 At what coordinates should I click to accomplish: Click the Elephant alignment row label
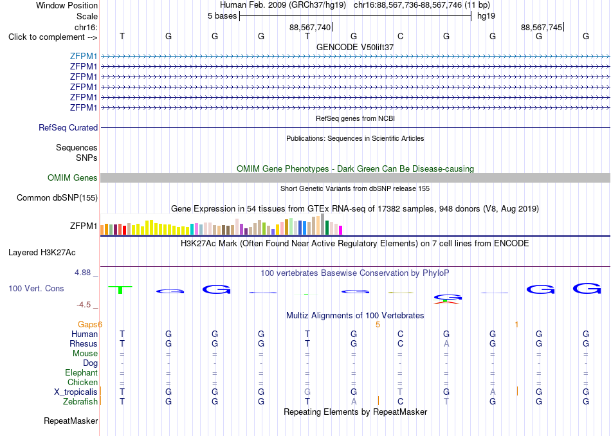(82, 372)
